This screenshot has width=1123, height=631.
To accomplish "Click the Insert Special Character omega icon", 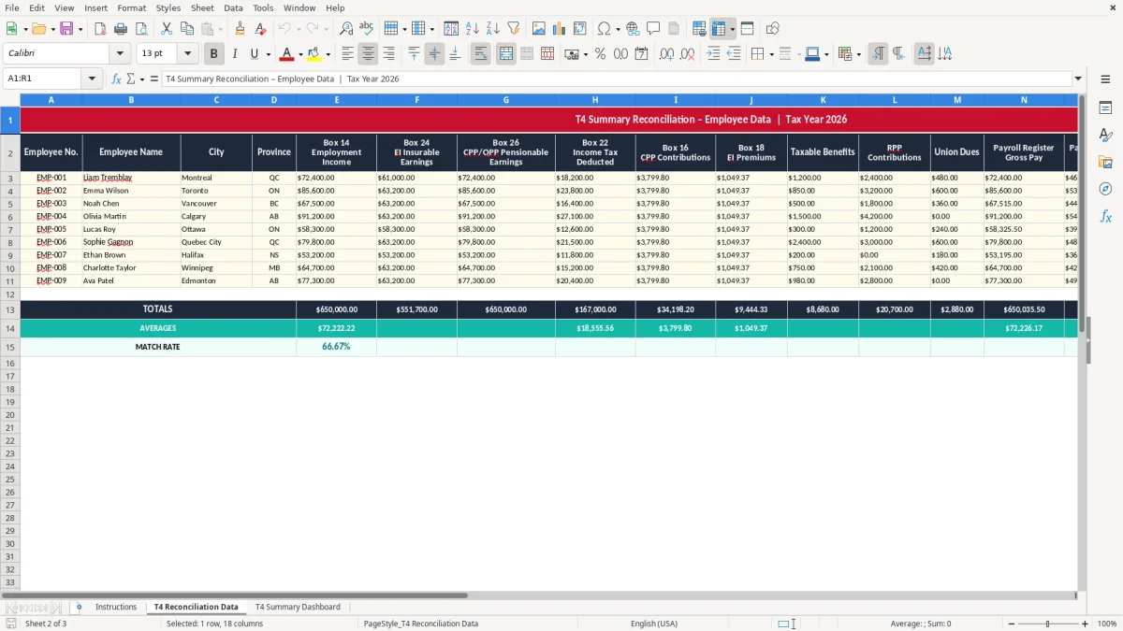I will [x=605, y=29].
